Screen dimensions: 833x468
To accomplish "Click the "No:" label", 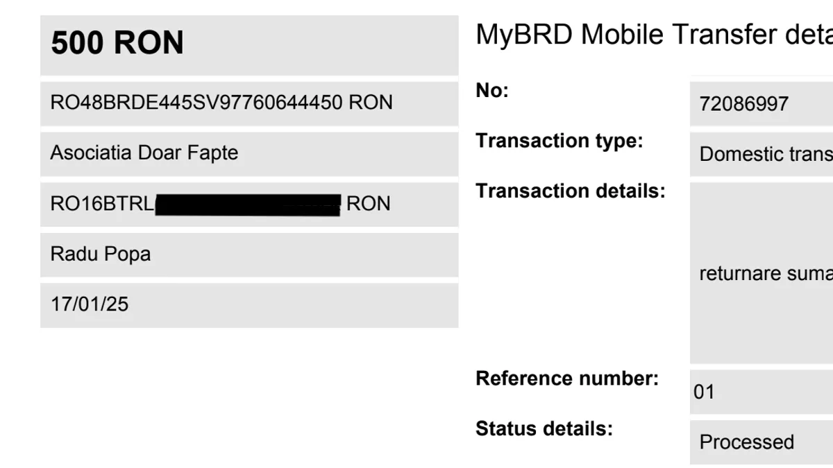I will click(x=492, y=91).
